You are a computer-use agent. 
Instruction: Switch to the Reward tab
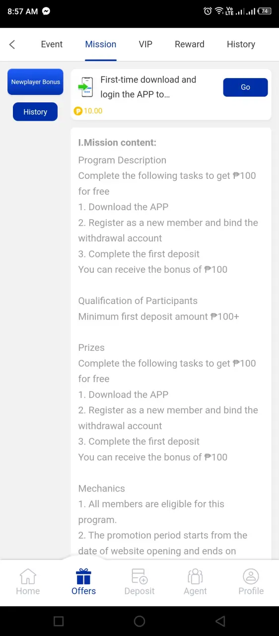[x=190, y=44]
